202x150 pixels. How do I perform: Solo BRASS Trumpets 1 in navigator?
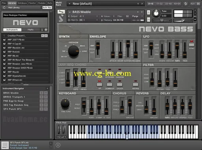point(41,97)
